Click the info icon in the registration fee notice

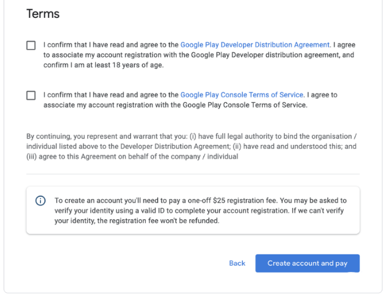(40, 201)
